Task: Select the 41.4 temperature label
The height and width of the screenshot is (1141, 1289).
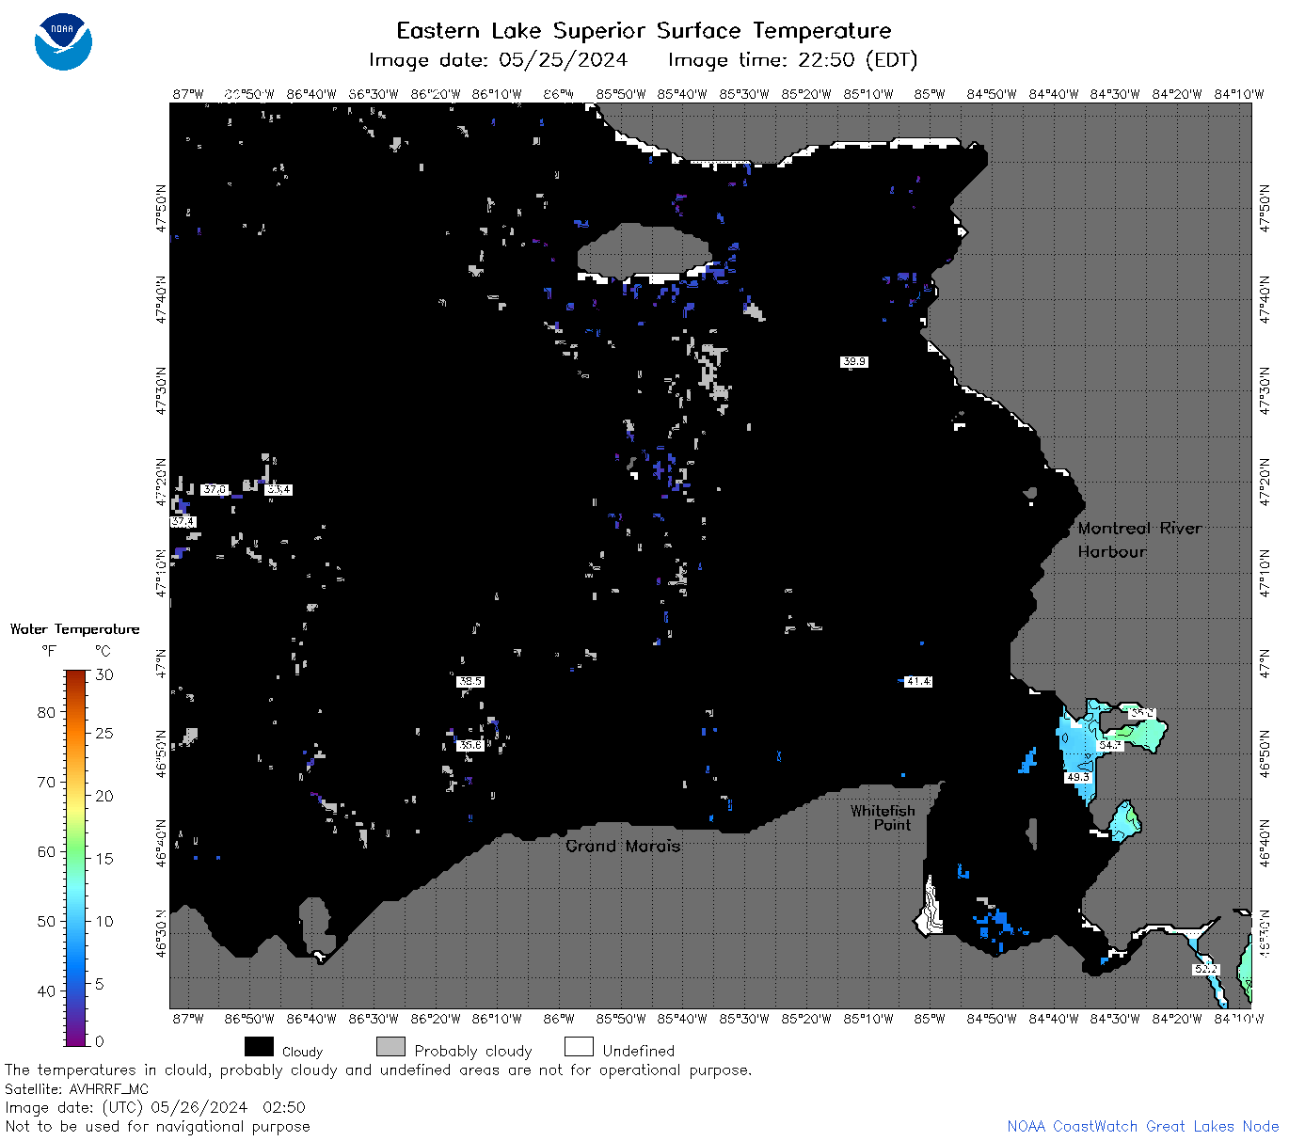Action: coord(918,681)
